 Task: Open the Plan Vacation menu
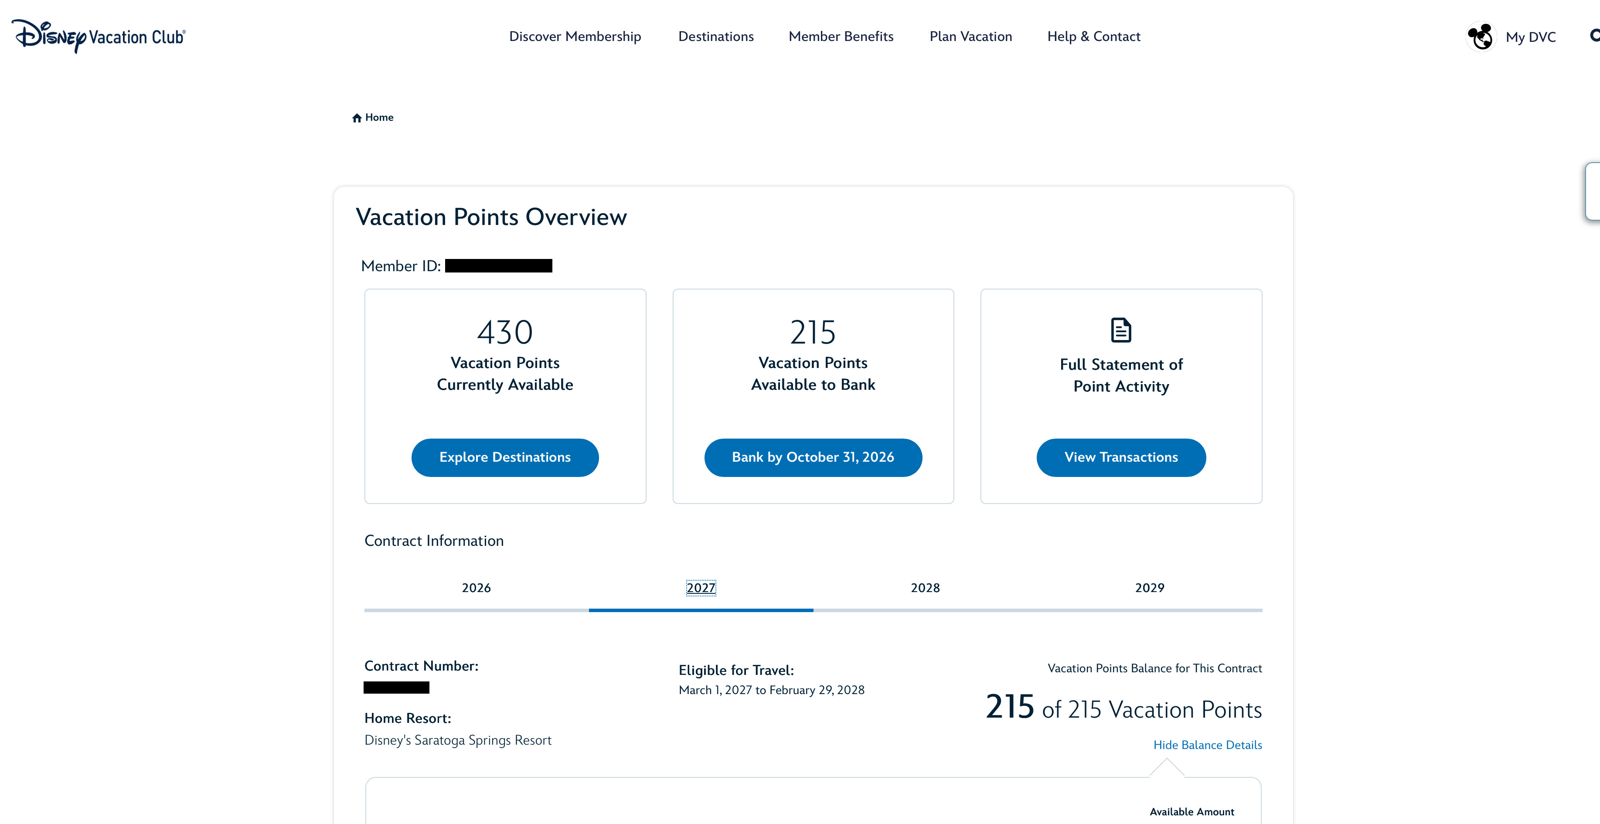pyautogui.click(x=971, y=37)
